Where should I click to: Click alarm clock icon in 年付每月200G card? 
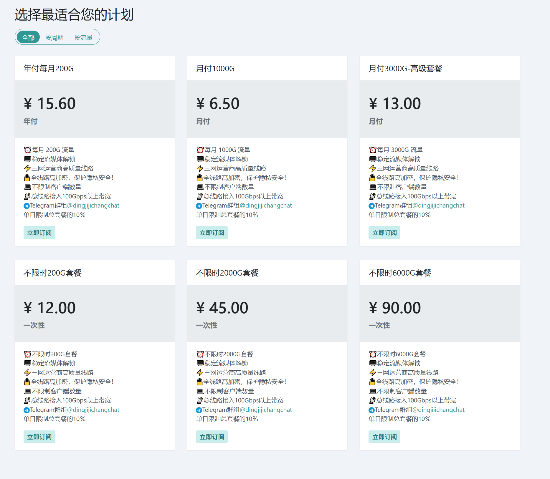pyautogui.click(x=27, y=150)
